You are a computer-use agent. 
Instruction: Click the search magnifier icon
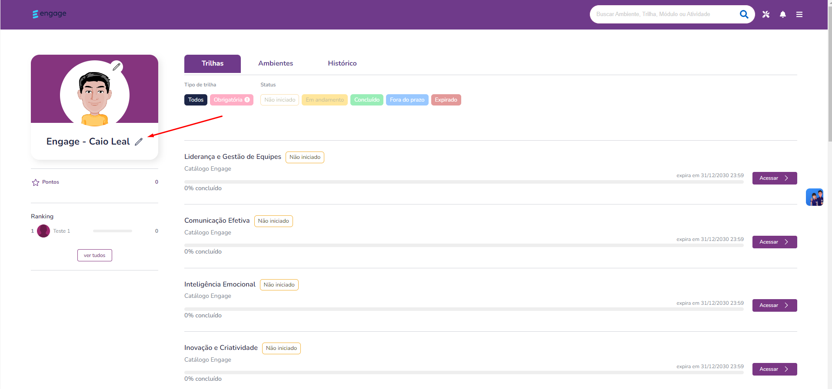click(x=744, y=14)
